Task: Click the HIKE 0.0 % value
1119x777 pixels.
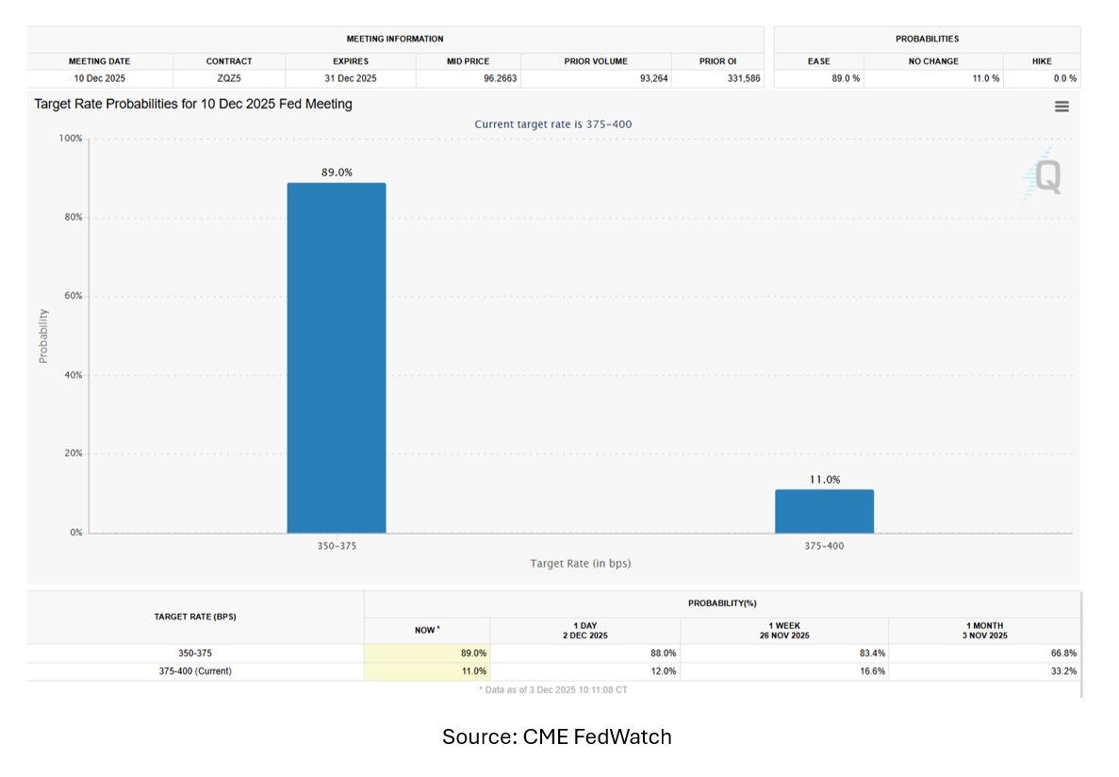Action: pyautogui.click(x=1064, y=78)
